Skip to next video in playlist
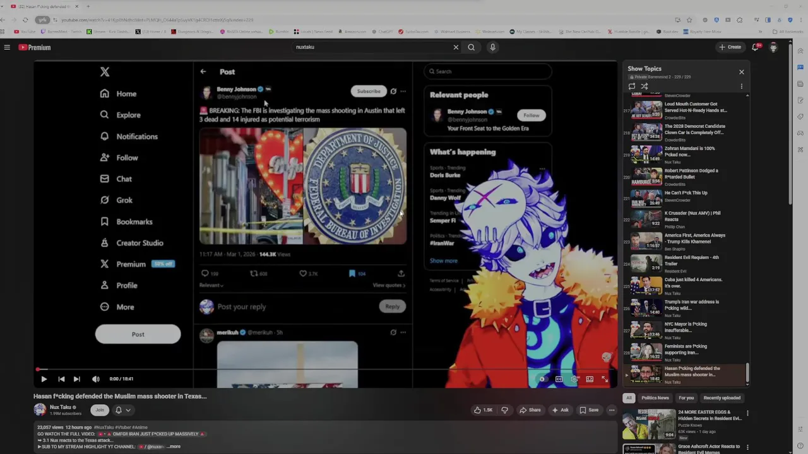 pyautogui.click(x=76, y=379)
